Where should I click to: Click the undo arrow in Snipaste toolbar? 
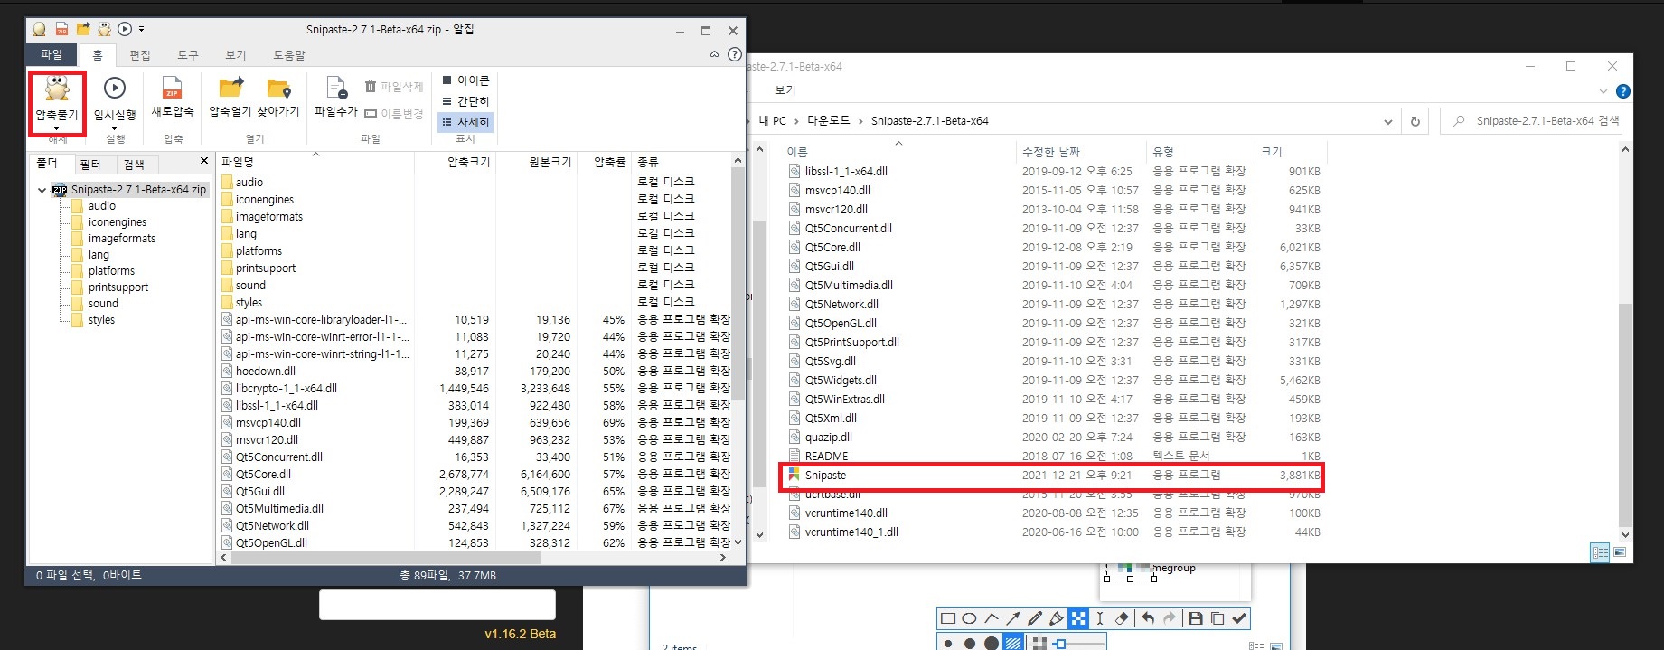1148,618
